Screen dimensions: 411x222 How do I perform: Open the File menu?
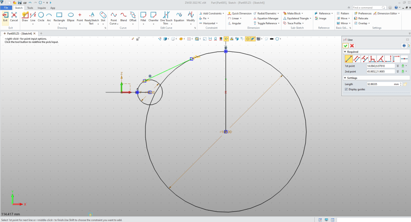pyautogui.click(x=6, y=8)
